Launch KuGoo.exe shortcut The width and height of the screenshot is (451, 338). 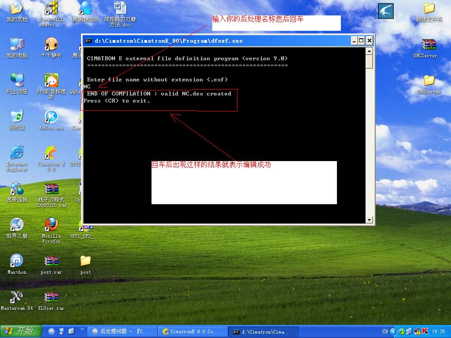pos(51,120)
